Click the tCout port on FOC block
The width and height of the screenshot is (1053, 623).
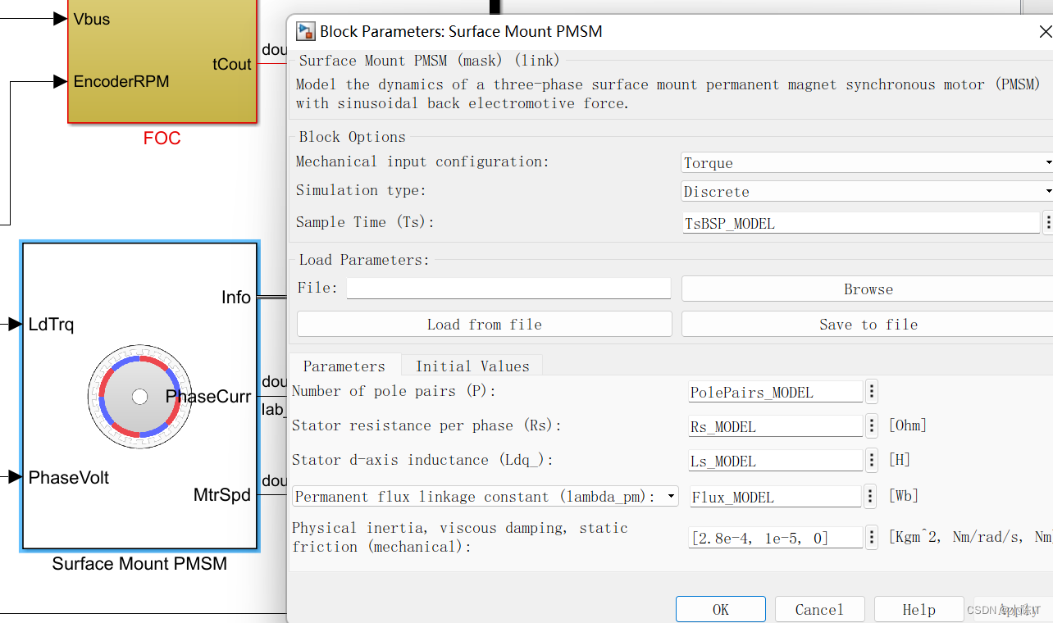(x=232, y=64)
